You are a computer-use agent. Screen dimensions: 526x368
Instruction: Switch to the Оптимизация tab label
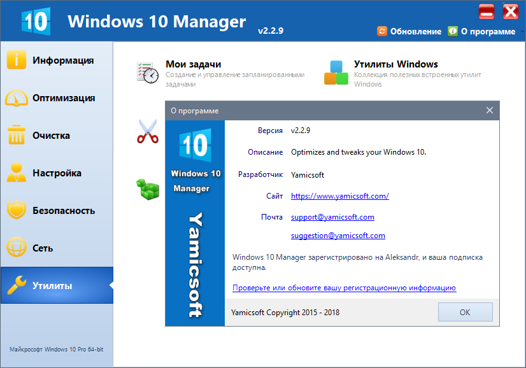(64, 98)
